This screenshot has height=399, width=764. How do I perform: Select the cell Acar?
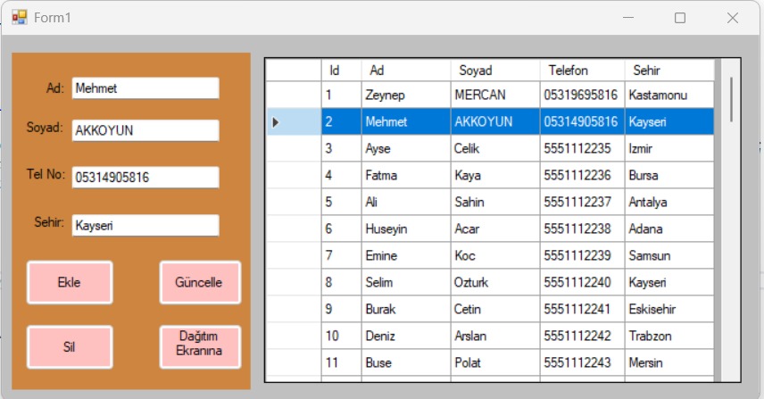495,229
